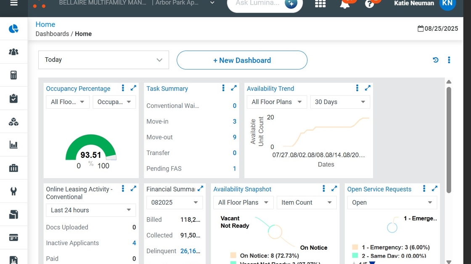Refresh the dashboard using the history icon
Image resolution: width=471 pixels, height=264 pixels.
(x=436, y=60)
